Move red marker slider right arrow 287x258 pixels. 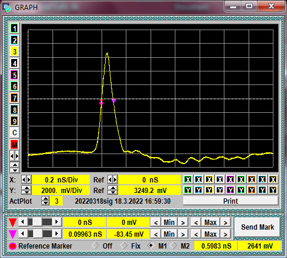tap(57, 222)
